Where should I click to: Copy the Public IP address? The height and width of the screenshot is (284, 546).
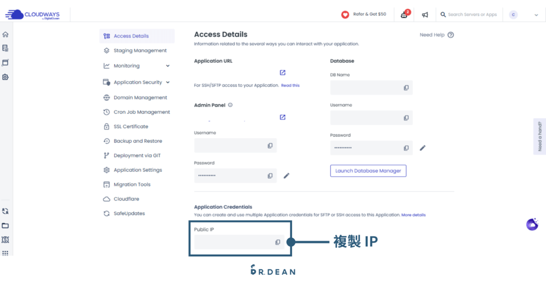(277, 242)
